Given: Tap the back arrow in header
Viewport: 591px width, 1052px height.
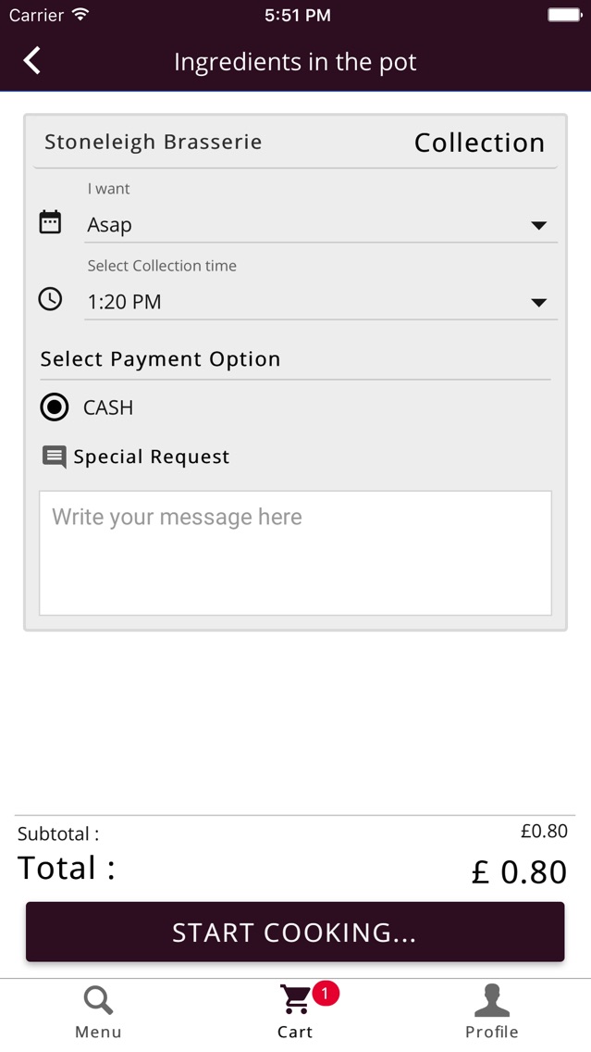Looking at the screenshot, I should coord(31,60).
